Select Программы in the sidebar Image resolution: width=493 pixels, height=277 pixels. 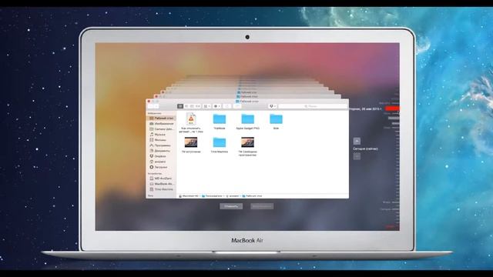click(x=161, y=145)
